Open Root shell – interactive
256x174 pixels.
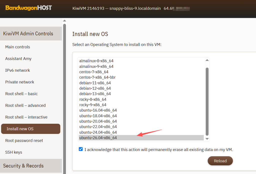26,117
